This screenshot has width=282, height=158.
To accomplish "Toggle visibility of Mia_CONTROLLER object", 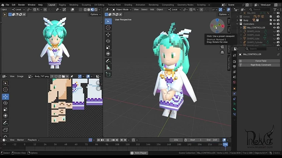I will [x=274, y=28].
